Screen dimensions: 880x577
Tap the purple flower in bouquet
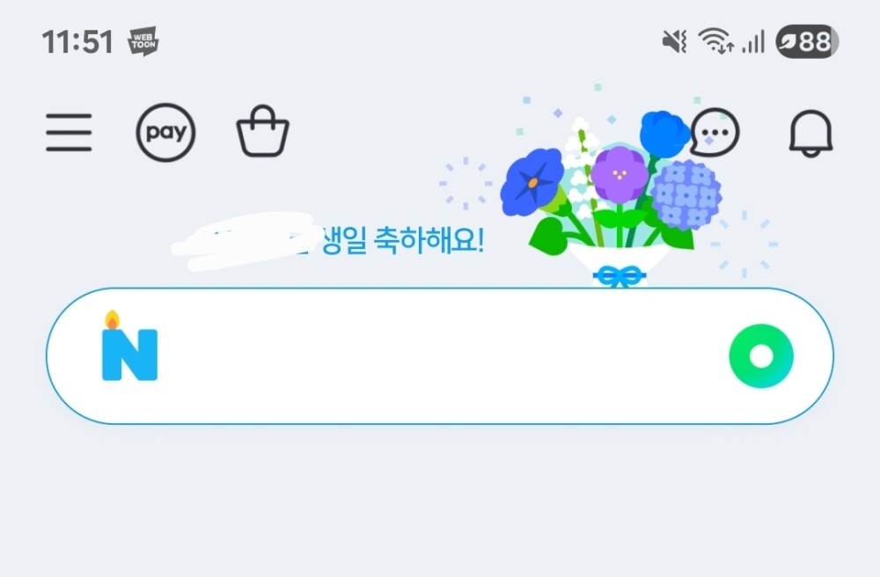pyautogui.click(x=620, y=174)
